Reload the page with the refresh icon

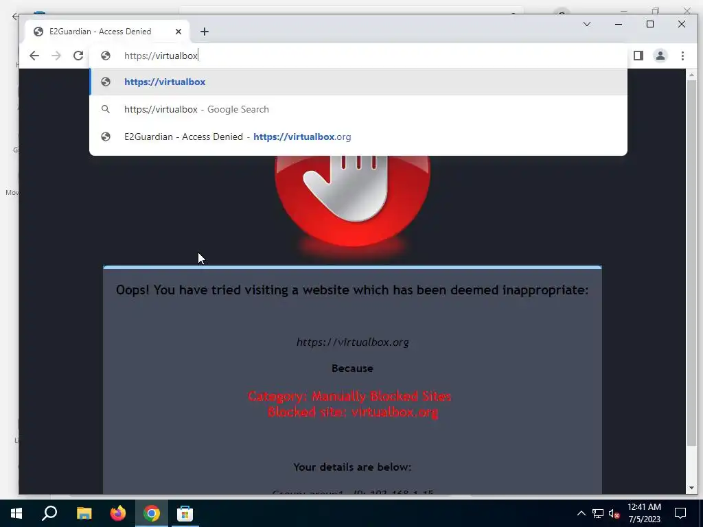78,56
